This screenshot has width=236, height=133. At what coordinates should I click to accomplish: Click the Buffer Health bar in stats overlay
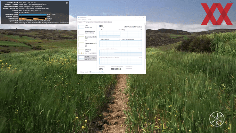(x=33, y=19)
